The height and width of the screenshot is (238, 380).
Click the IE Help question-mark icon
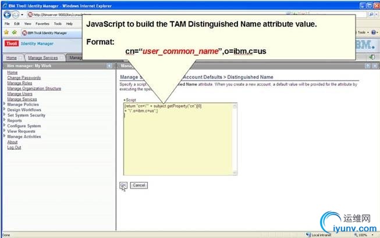point(374,33)
